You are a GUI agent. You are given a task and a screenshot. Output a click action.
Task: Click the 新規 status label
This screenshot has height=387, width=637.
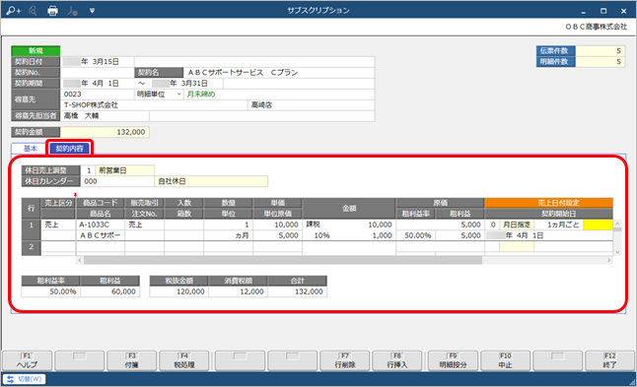[x=35, y=50]
